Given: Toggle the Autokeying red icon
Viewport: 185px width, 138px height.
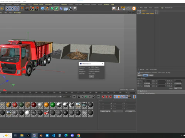Looking at the screenshot, I should point(107,97).
